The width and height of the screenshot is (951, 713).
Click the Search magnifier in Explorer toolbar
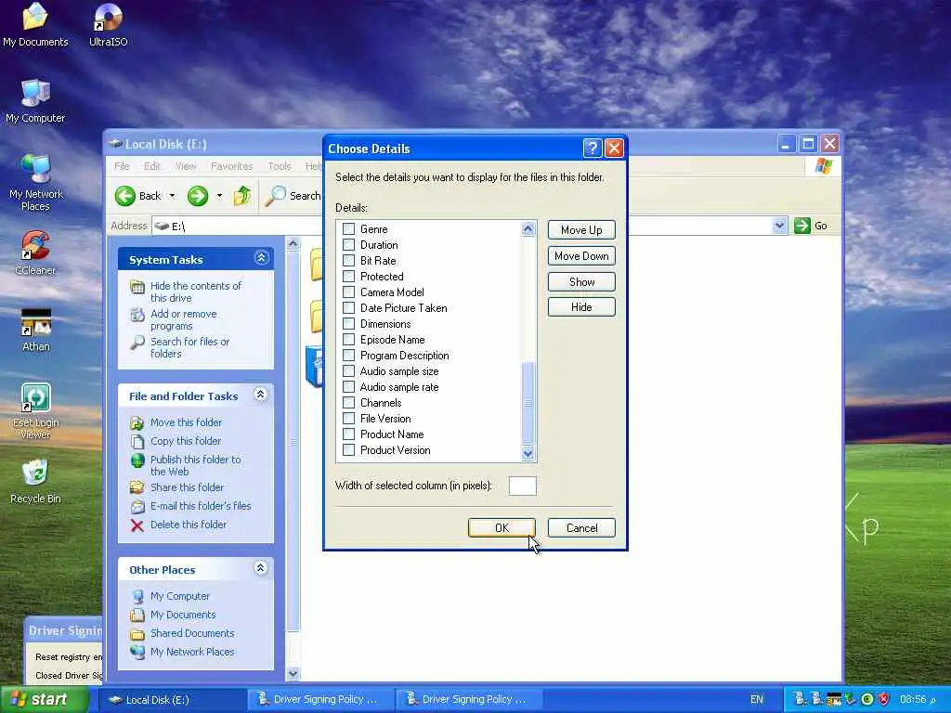[275, 195]
